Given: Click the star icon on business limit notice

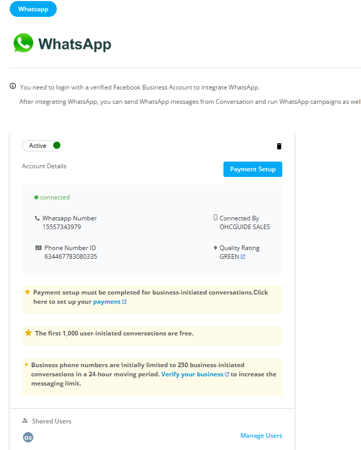Looking at the screenshot, I should (27, 365).
